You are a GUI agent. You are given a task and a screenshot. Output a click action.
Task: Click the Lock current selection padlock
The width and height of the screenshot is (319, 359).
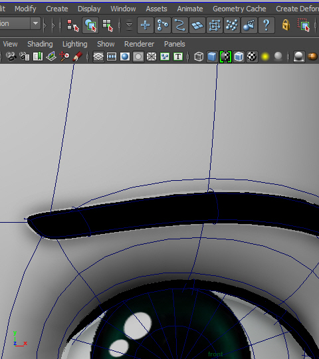tap(286, 25)
